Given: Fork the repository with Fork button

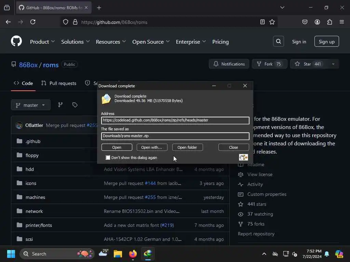Looking at the screenshot, I should (269, 64).
